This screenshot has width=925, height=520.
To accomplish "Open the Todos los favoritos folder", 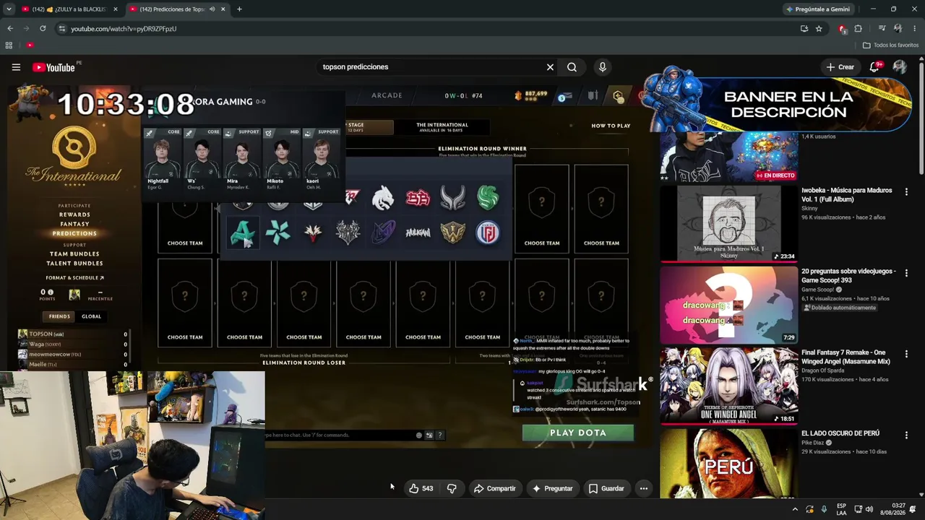I will click(890, 45).
